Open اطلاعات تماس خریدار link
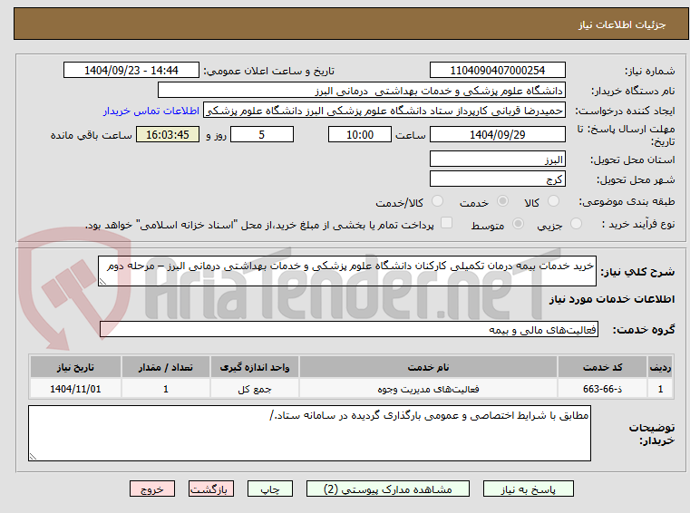 pyautogui.click(x=151, y=111)
